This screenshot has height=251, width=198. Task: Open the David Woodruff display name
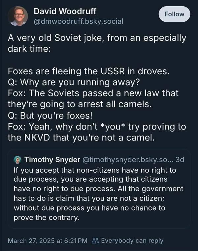(x=65, y=12)
